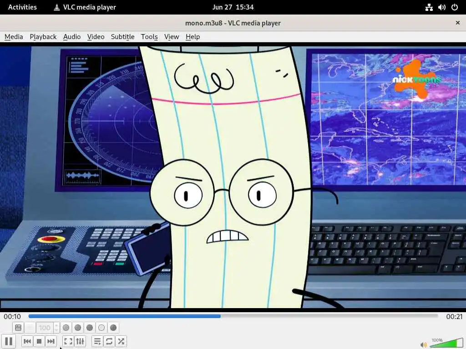This screenshot has width=466, height=349.
Task: Close the mono.m3u8 VLC window
Action: pyautogui.click(x=458, y=23)
